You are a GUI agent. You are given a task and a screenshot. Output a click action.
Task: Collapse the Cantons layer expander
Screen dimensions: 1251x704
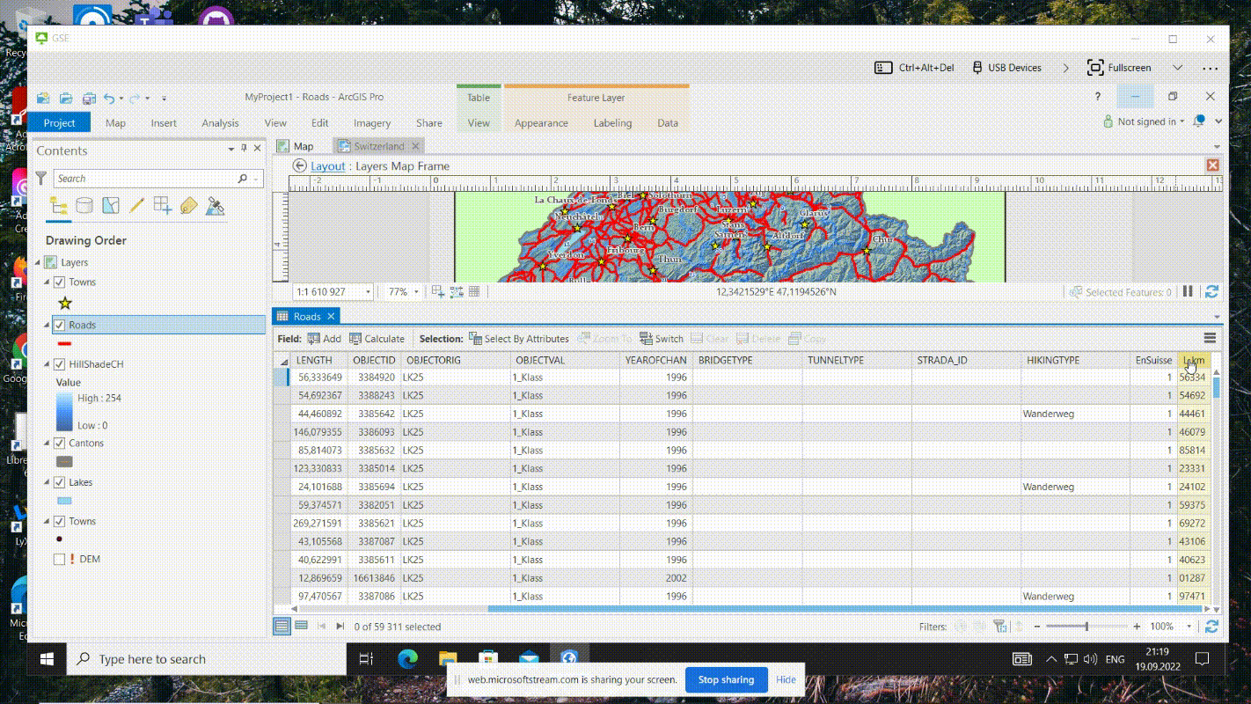tap(48, 444)
